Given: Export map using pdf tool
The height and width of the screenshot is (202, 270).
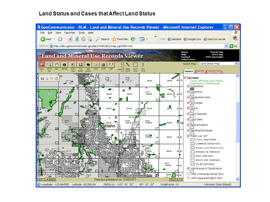Looking at the screenshot, I should 111,65.
